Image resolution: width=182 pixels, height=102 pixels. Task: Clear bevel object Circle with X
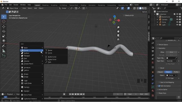pyautogui.click(x=176, y=75)
